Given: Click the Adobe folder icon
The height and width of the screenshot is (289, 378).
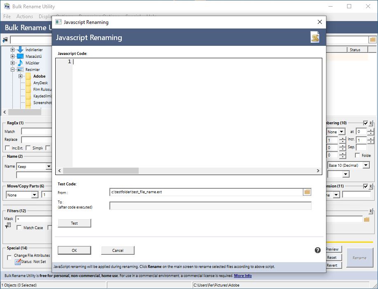Looking at the screenshot, I should 28,76.
